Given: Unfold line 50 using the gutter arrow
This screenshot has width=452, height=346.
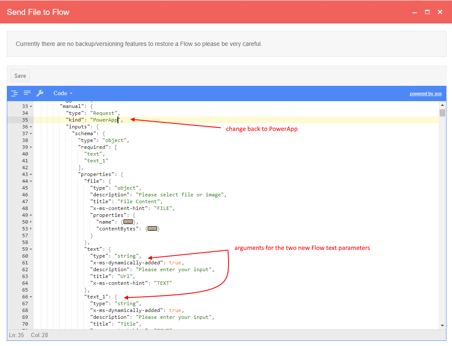Looking at the screenshot, I should click(x=31, y=222).
